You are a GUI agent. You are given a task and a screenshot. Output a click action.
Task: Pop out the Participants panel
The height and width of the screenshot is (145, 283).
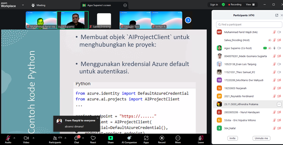277,15
